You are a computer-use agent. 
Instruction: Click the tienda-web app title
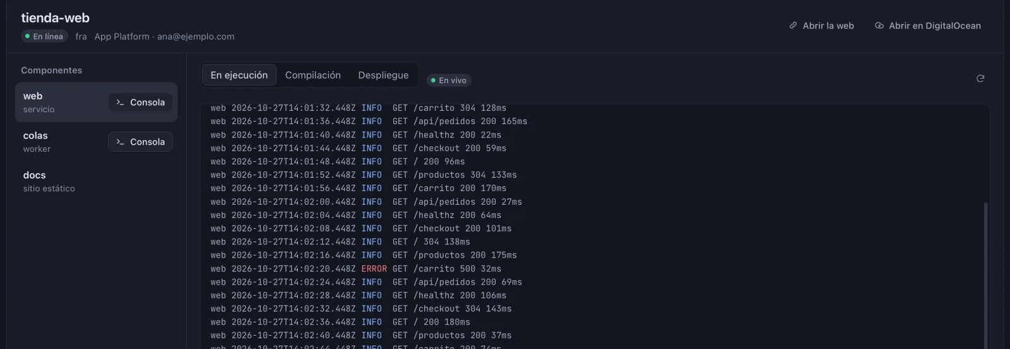tap(56, 18)
